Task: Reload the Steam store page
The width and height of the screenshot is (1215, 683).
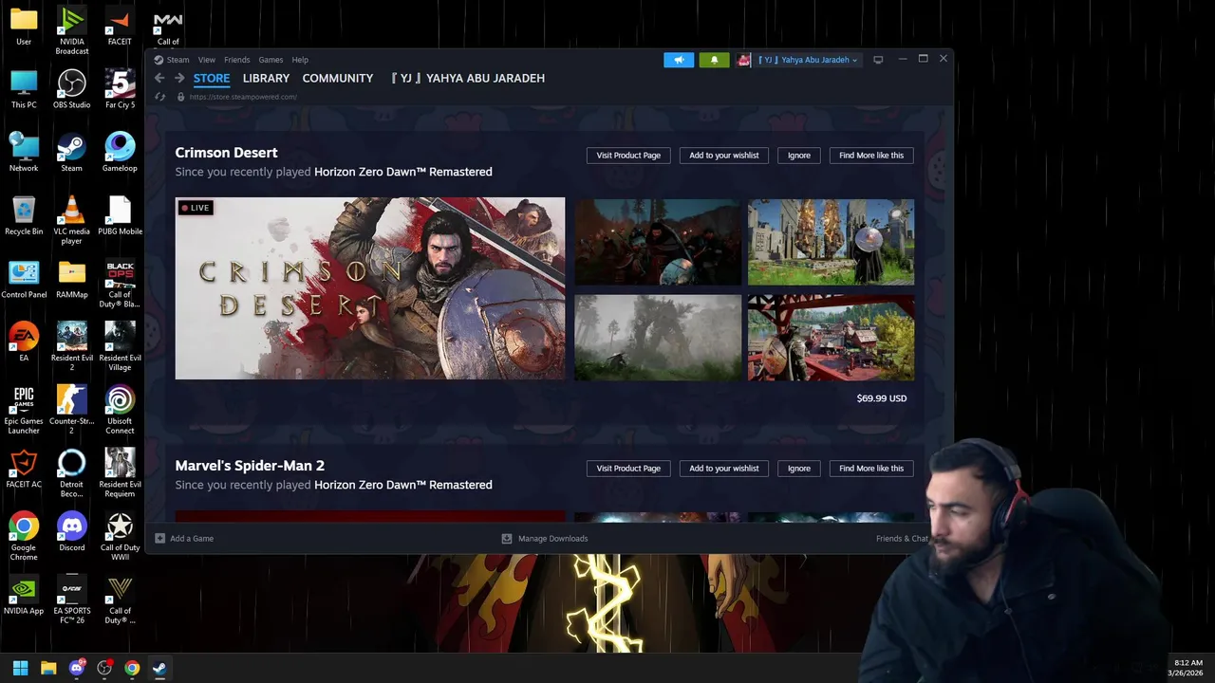Action: point(159,97)
